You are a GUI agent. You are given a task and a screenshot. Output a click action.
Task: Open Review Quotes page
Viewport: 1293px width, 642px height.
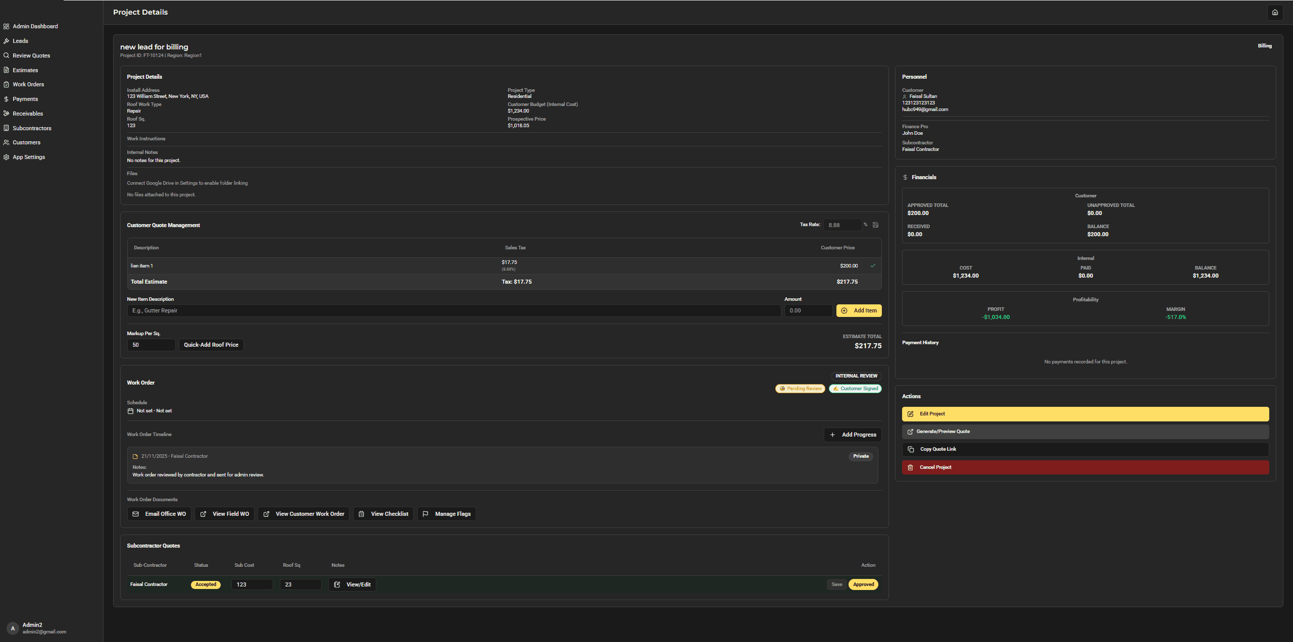pos(31,56)
